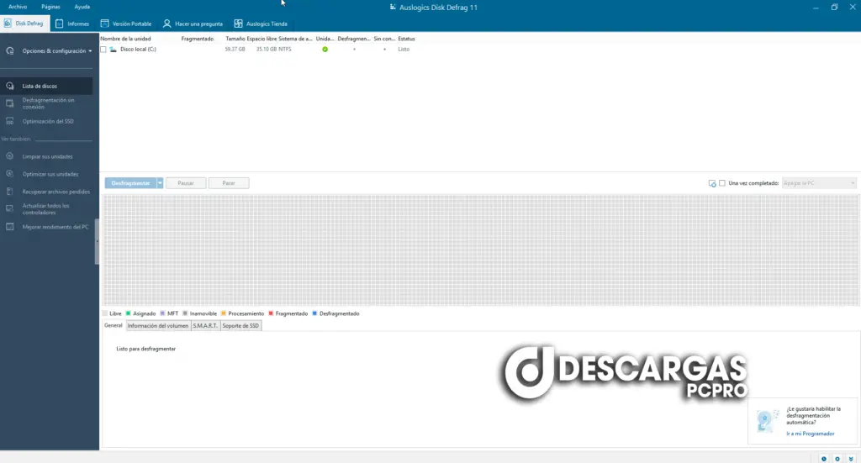The height and width of the screenshot is (463, 861).
Task: Open Auslogics Tienda store
Action: coord(261,24)
